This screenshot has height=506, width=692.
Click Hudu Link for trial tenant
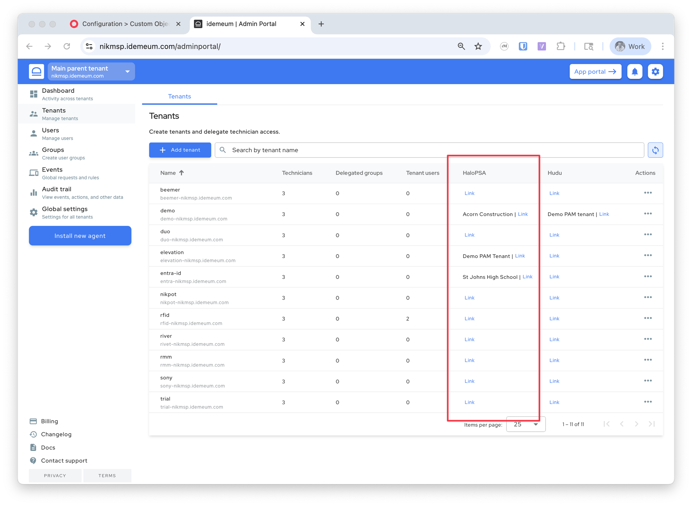[554, 402]
